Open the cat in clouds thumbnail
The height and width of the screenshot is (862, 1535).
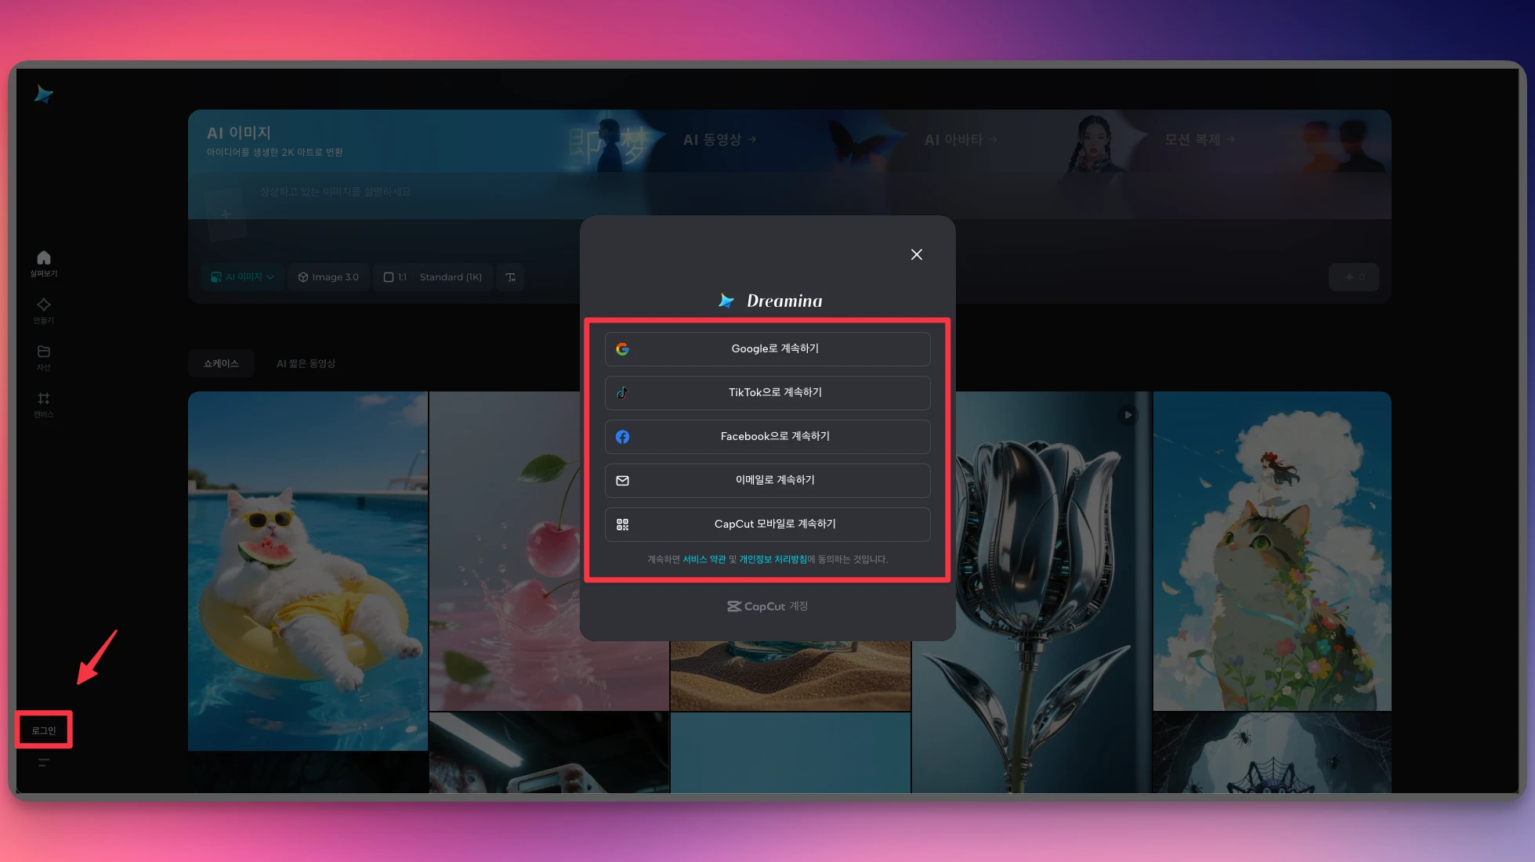pos(1272,551)
